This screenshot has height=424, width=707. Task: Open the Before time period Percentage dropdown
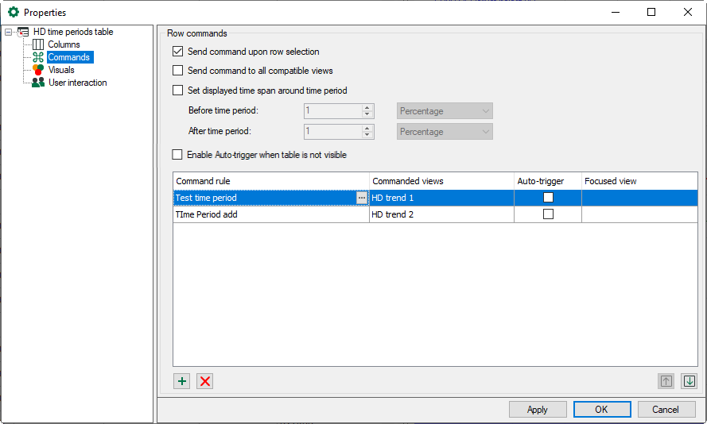pos(445,111)
